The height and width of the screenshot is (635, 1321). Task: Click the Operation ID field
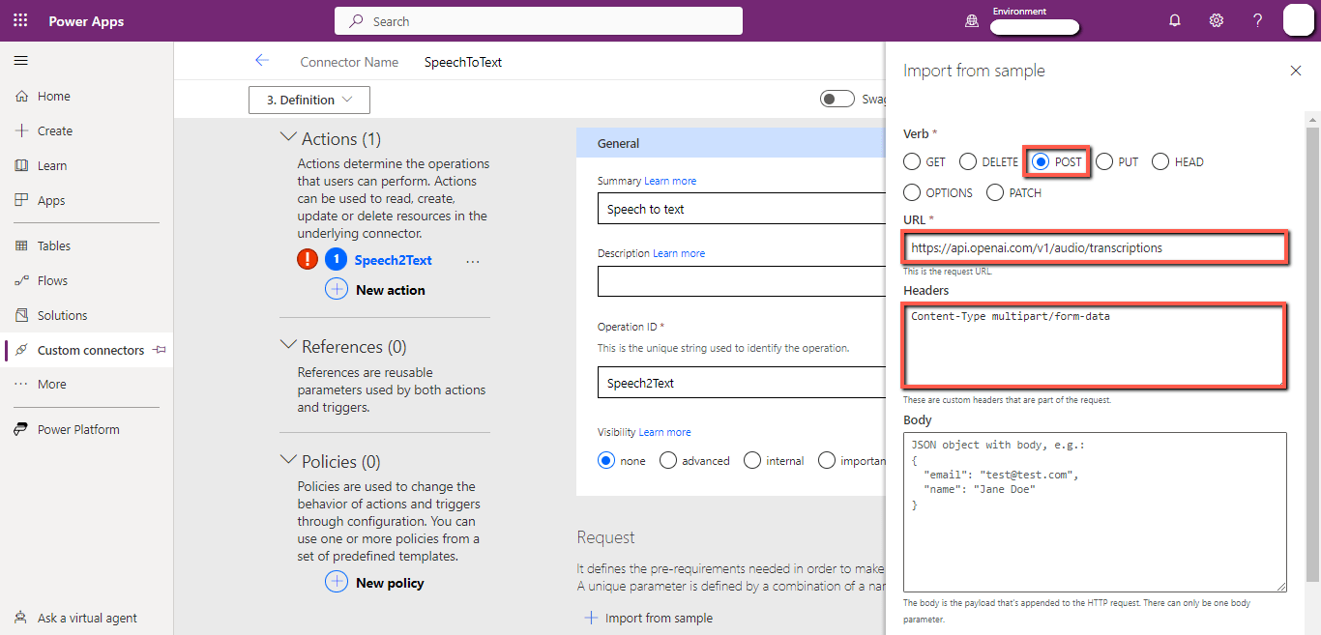coord(742,383)
